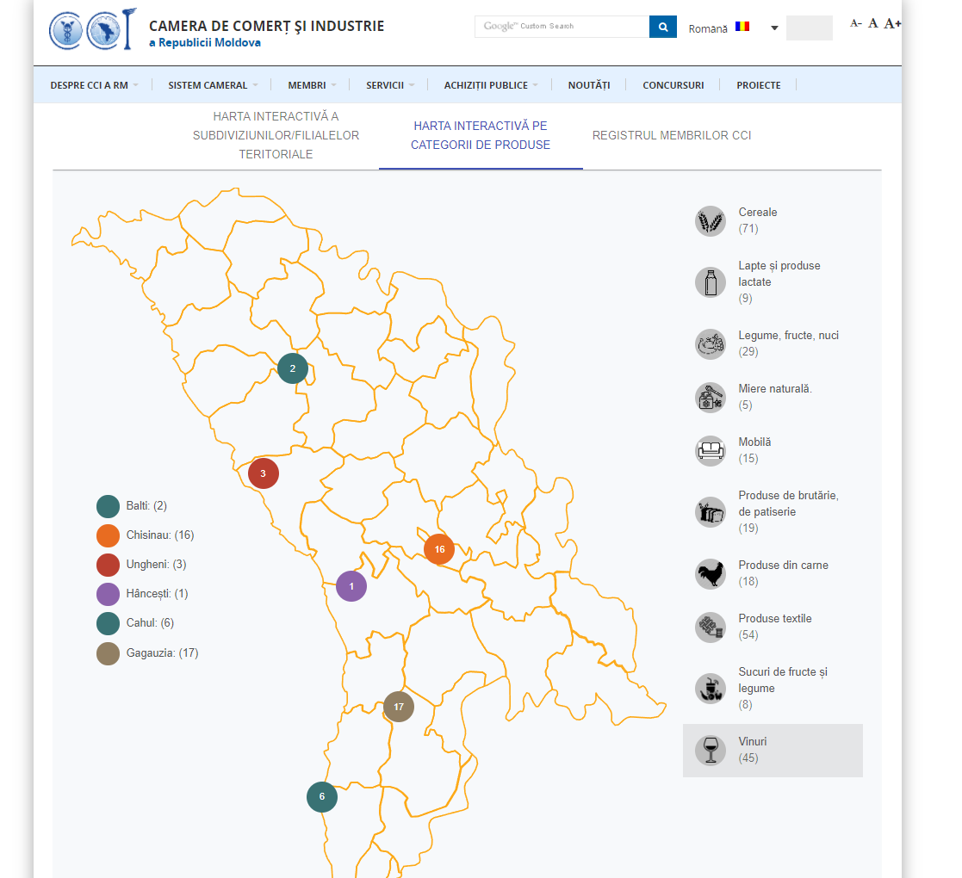
Task: Click the Miere naturală honey icon
Action: (x=711, y=398)
